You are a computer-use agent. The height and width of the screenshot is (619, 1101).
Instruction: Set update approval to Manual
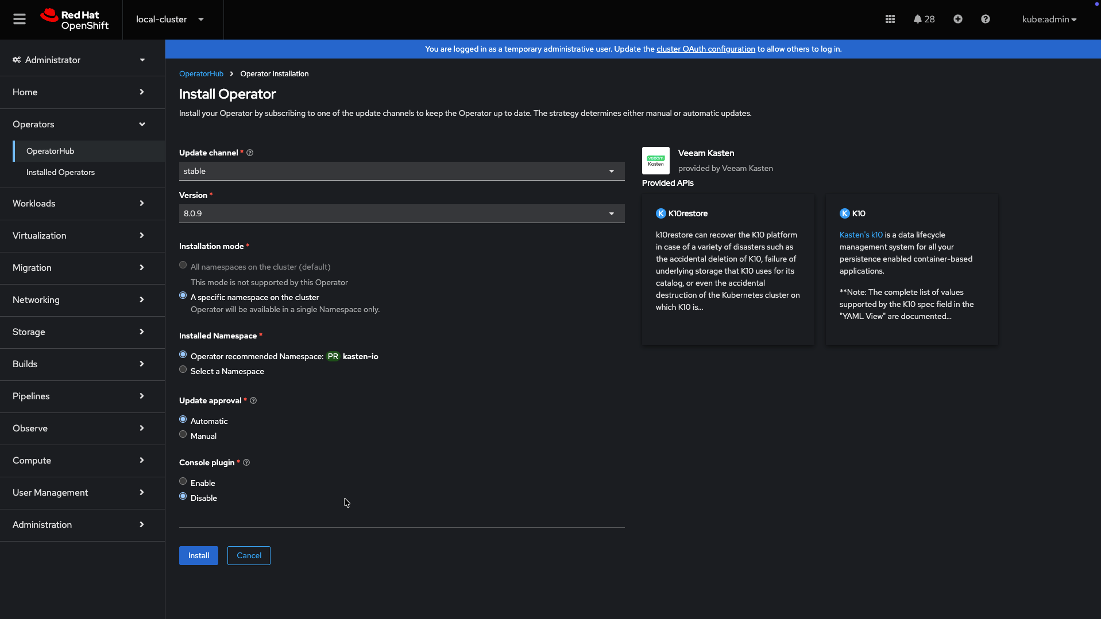pos(183,435)
